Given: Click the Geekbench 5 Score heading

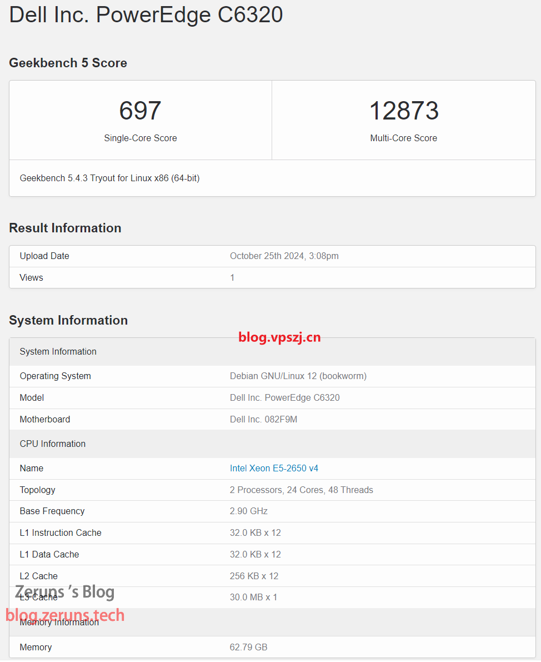Looking at the screenshot, I should point(68,63).
